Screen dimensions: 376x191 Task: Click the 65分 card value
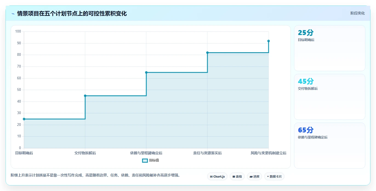[x=306, y=130]
